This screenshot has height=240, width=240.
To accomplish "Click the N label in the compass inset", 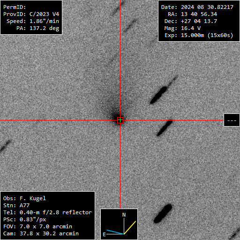I will pos(124,215).
